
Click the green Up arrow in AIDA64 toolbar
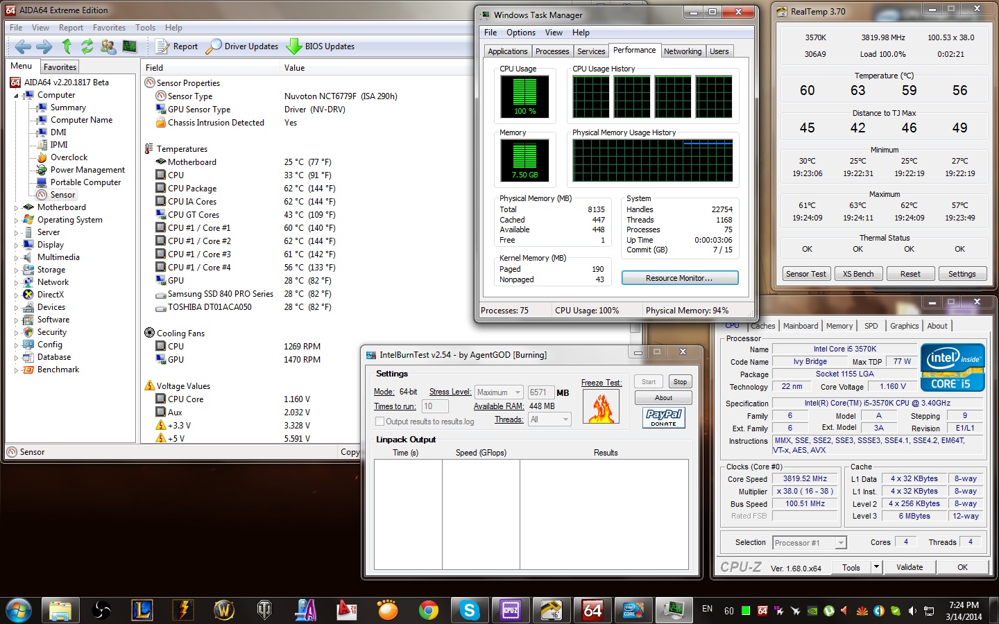[67, 46]
